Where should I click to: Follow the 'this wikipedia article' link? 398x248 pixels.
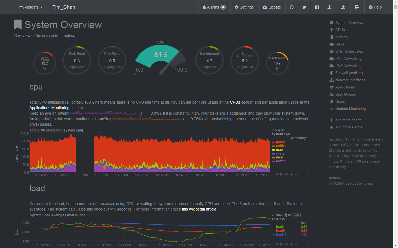tap(199, 209)
